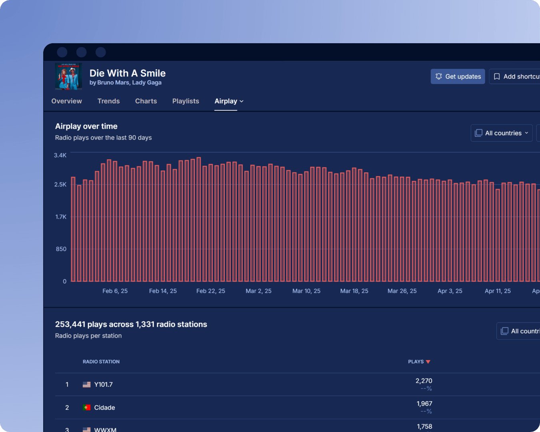This screenshot has height=432, width=540.
Task: Switch to the Trends tab
Action: (x=108, y=101)
